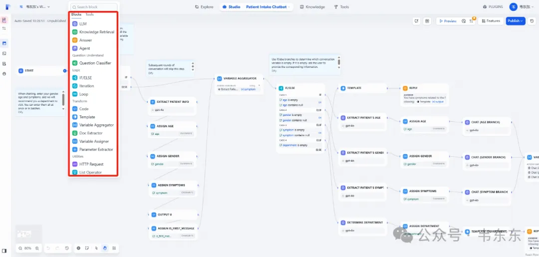Click the add node plus icon

pos(78,248)
